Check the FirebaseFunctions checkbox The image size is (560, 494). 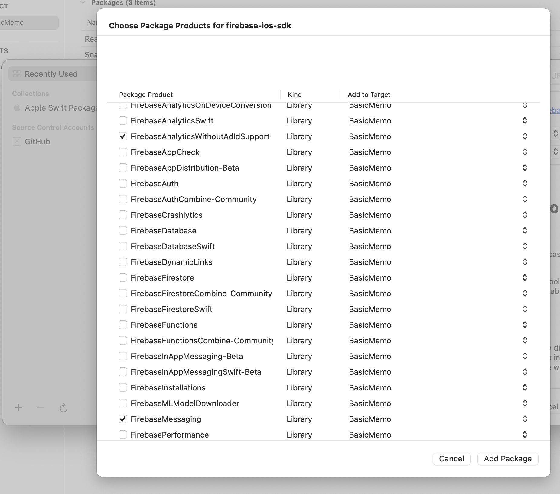click(123, 325)
